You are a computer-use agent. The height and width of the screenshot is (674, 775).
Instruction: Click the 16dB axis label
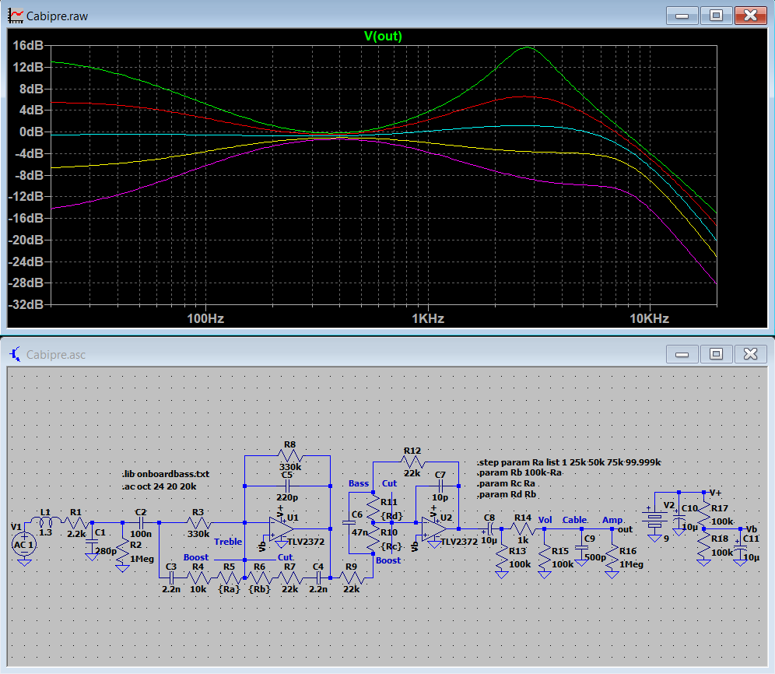[28, 45]
